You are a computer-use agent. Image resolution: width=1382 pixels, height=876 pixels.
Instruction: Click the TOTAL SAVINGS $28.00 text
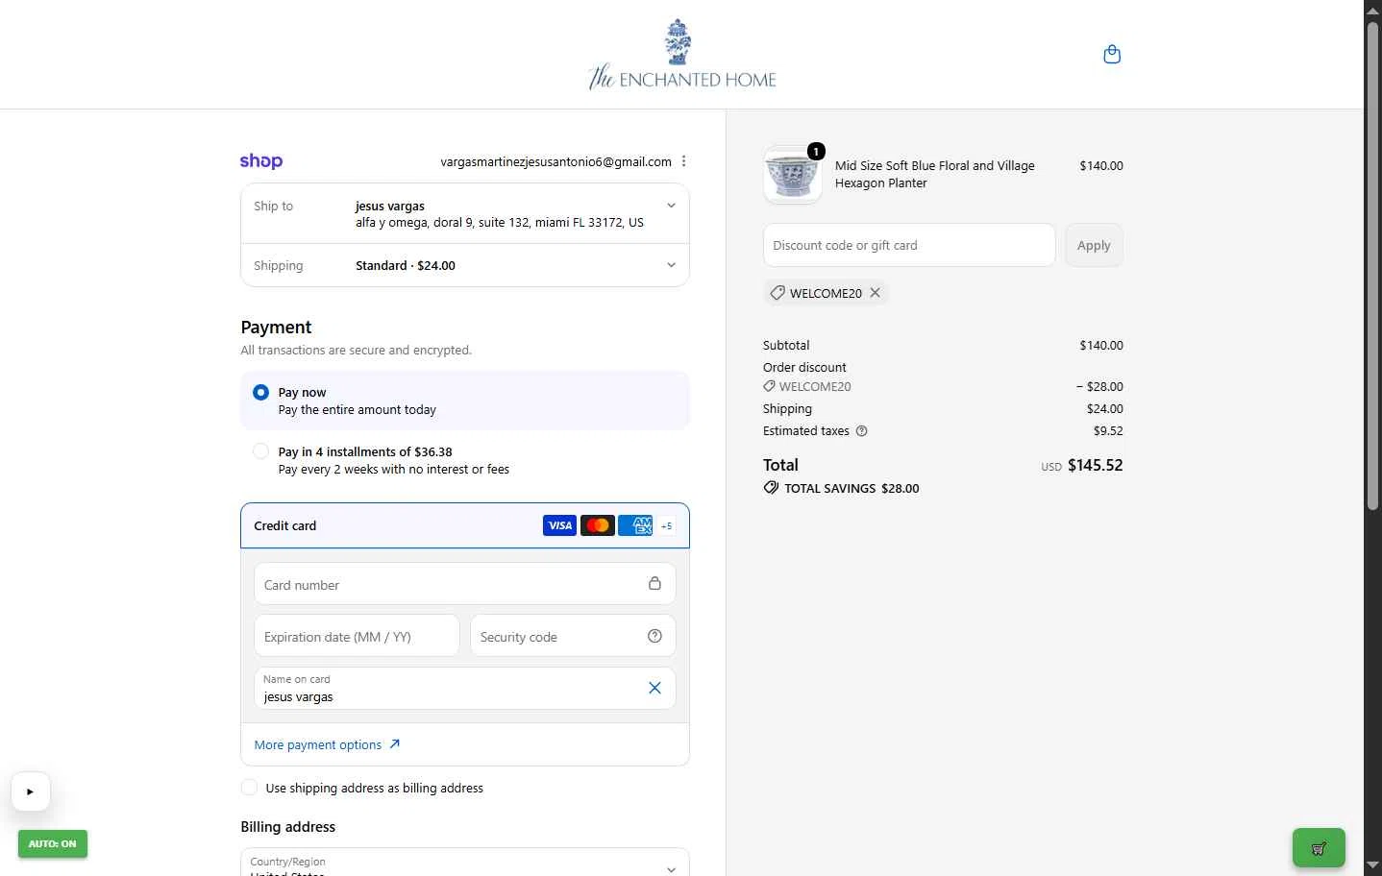pyautogui.click(x=851, y=488)
